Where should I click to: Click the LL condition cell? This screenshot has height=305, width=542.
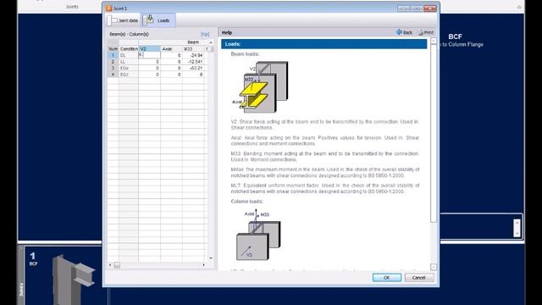pyautogui.click(x=129, y=62)
